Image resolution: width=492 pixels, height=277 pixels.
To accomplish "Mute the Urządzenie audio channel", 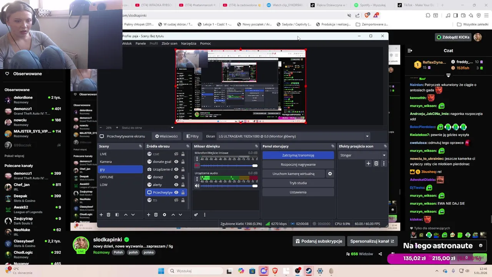I will point(197,186).
